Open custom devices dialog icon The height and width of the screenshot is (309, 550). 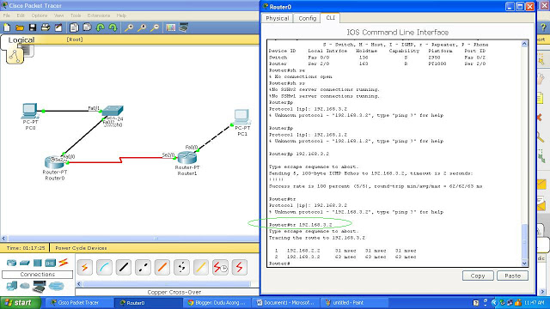click(x=184, y=27)
